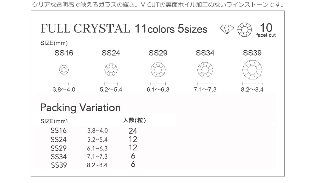Click the 7.1~7.3 size in table
The height and width of the screenshot is (183, 315).
point(97,157)
